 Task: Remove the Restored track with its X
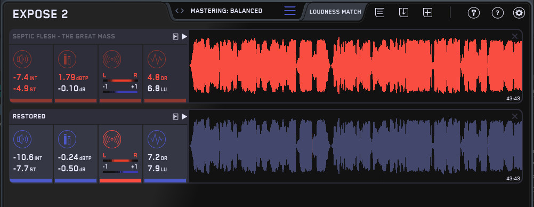515,117
